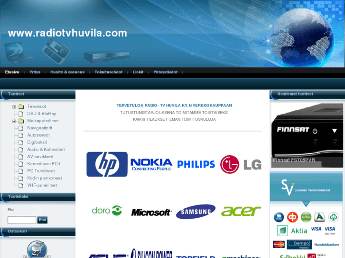Go to Etusivu in navigation bar
345x258 pixels.
(12, 72)
